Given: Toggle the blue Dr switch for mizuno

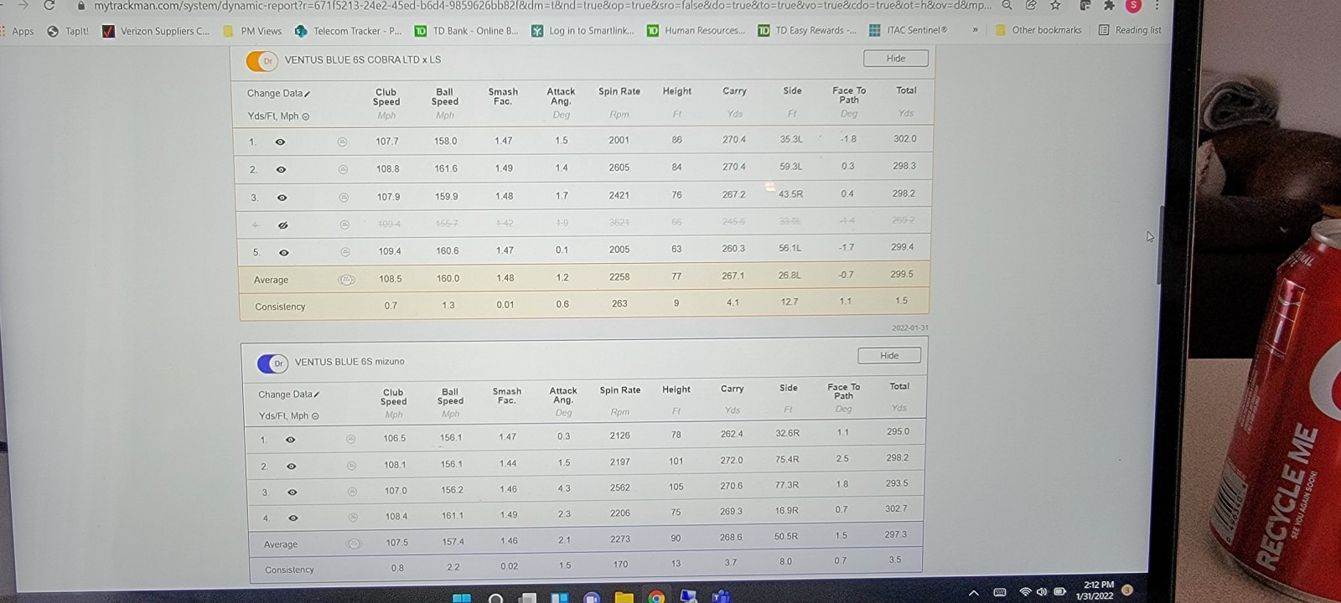Looking at the screenshot, I should pos(272,363).
